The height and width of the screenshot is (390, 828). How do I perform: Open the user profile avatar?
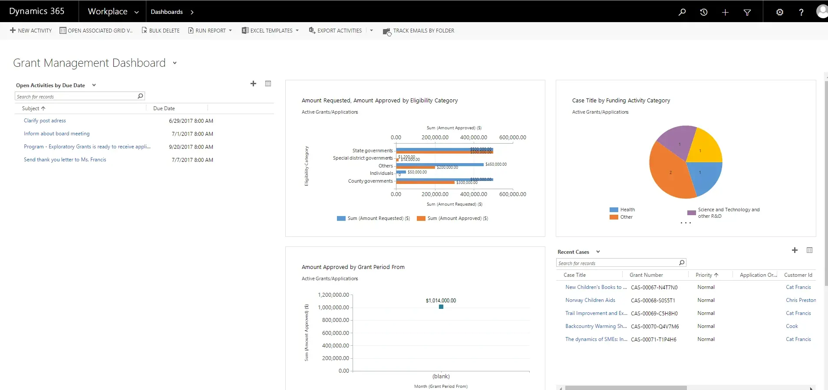[x=822, y=11]
